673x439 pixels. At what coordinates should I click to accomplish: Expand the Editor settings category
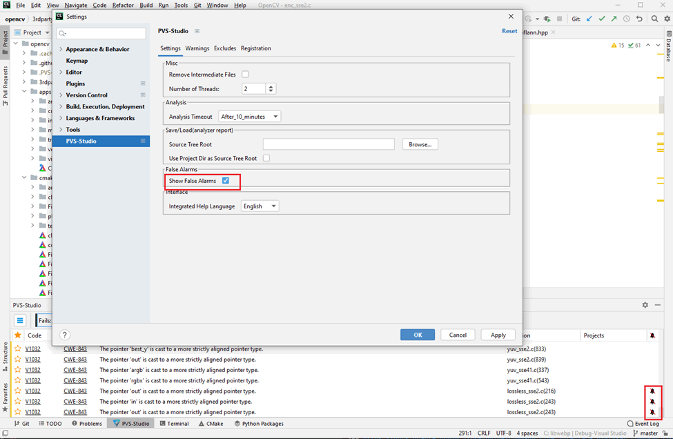[x=61, y=72]
